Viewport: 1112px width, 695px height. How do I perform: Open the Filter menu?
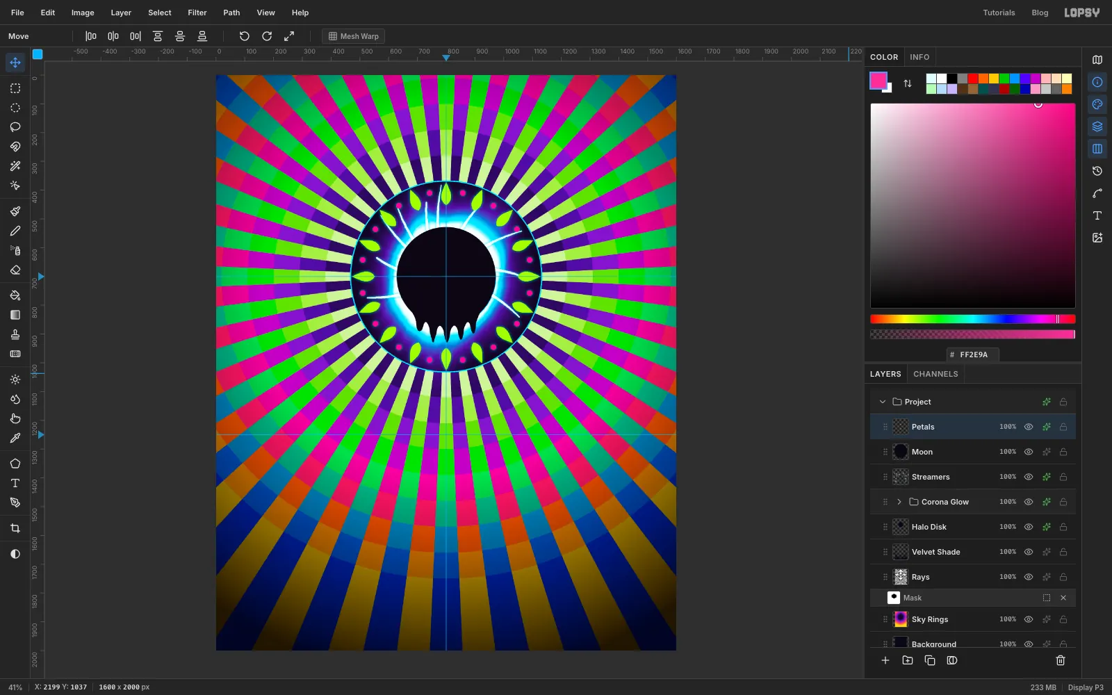[197, 13]
